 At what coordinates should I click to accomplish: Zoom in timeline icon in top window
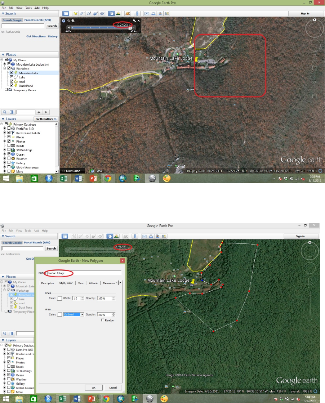(73, 21)
